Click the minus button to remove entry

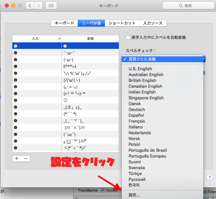[x=25, y=158]
